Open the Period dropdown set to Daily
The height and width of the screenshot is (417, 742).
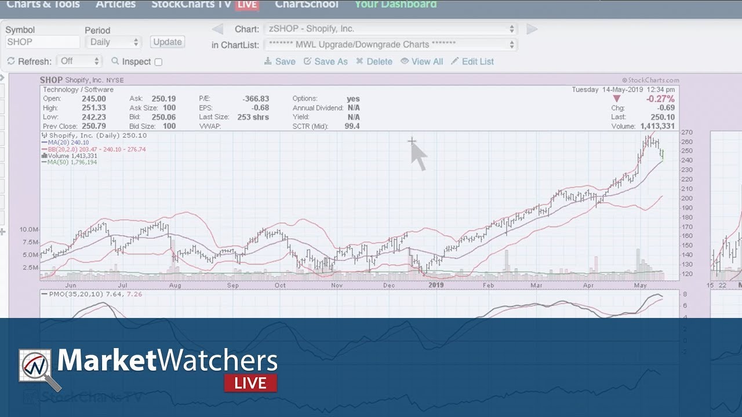click(x=113, y=42)
